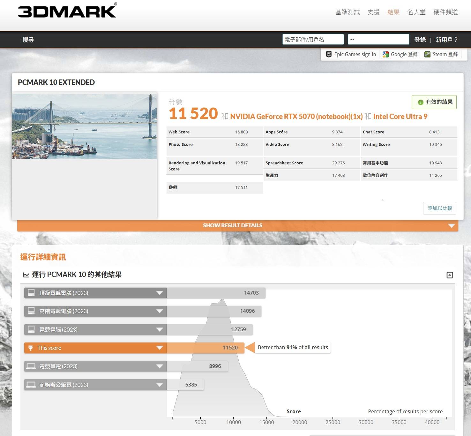
Task: Click the chart icon beside 運行 PCMARK 10 的其他結果
Action: point(26,275)
